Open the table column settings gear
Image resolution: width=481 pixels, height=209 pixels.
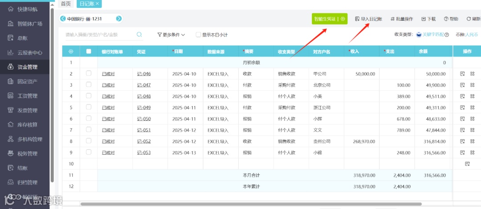point(71,51)
